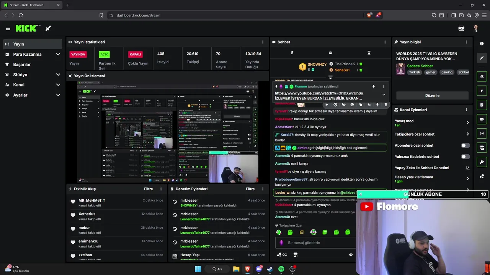Open the Kanal Eylemleri panel three-dot menu

pyautogui.click(x=466, y=110)
